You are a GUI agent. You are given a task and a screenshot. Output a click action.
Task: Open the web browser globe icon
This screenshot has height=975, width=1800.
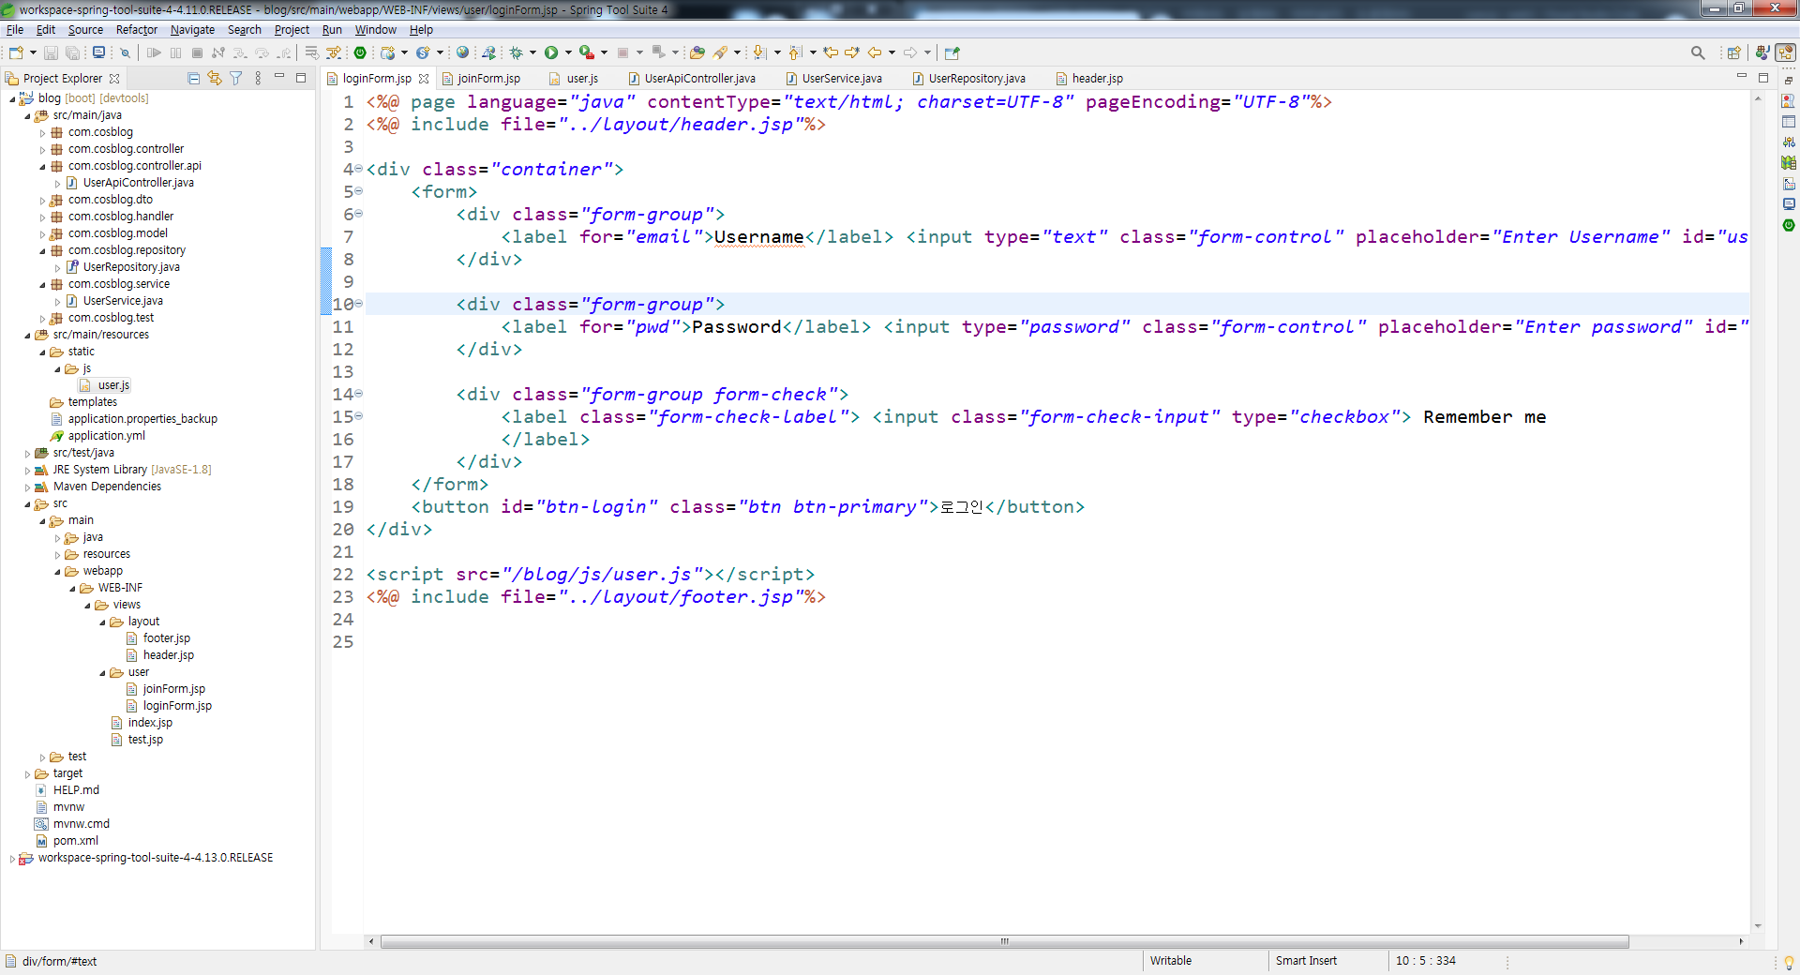click(x=462, y=52)
